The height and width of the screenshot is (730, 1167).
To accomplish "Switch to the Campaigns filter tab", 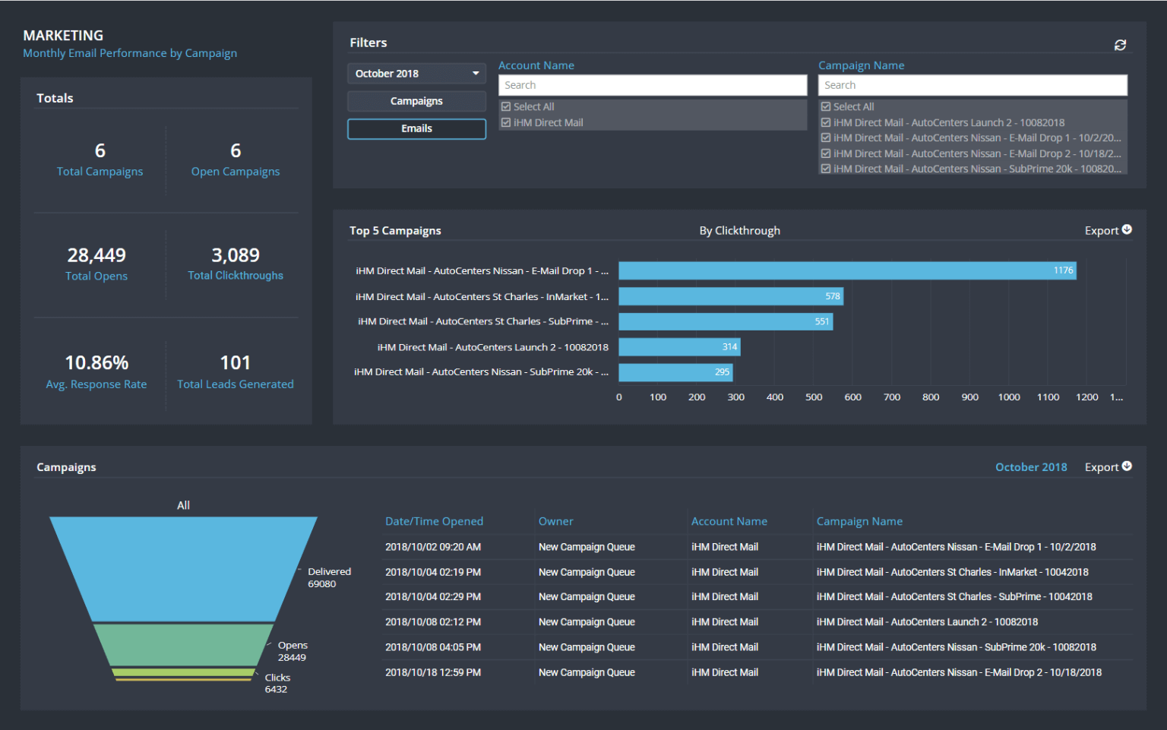I will point(416,100).
